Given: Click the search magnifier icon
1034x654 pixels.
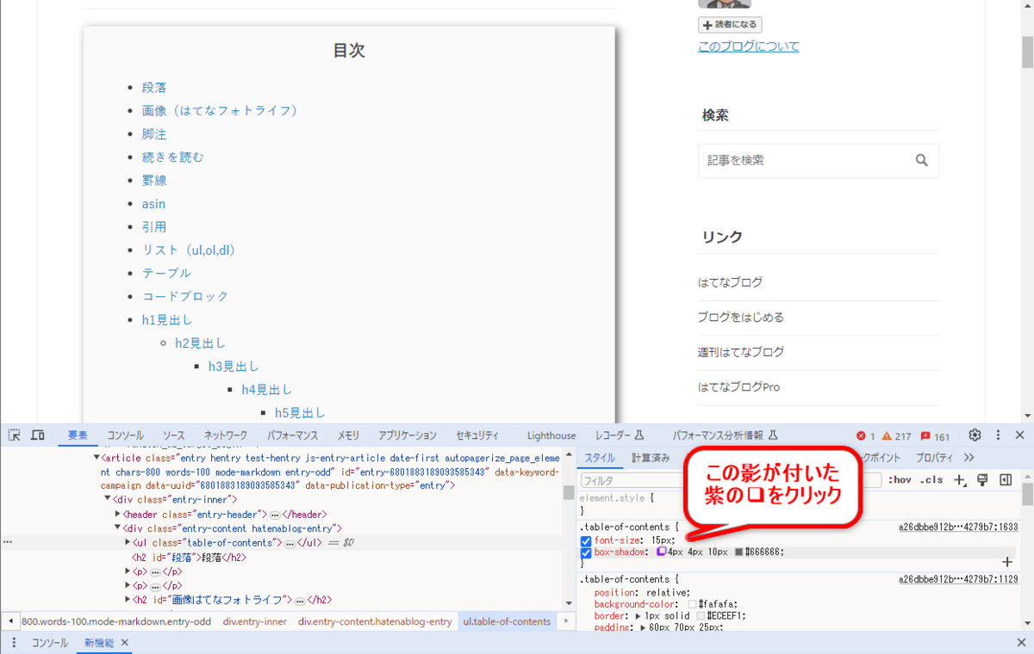Looking at the screenshot, I should point(922,160).
